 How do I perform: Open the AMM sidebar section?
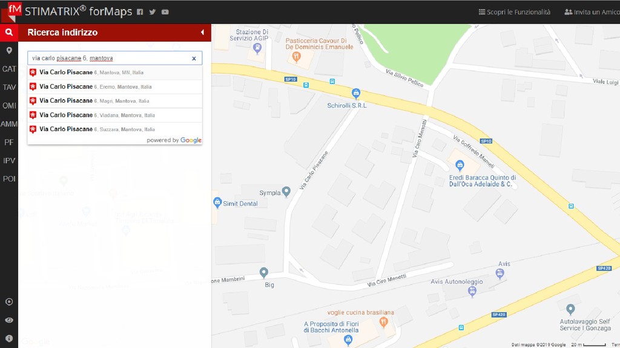pyautogui.click(x=9, y=124)
